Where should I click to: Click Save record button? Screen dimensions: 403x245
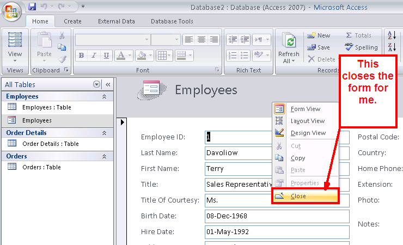[319, 47]
